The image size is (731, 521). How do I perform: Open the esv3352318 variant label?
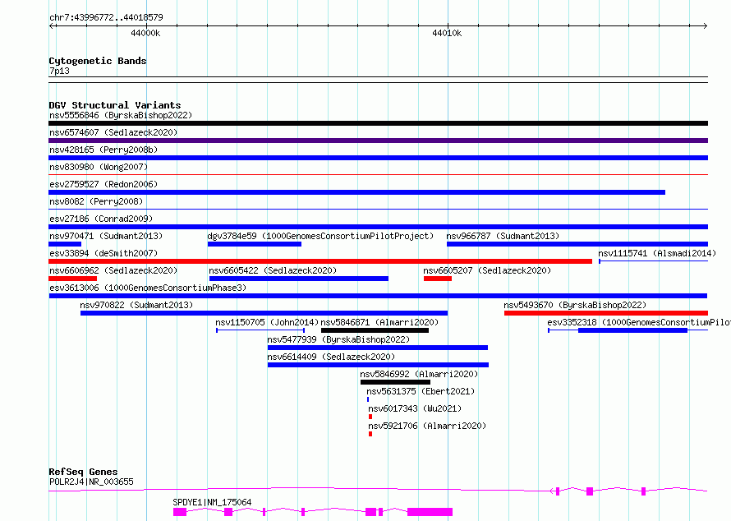pyautogui.click(x=639, y=322)
